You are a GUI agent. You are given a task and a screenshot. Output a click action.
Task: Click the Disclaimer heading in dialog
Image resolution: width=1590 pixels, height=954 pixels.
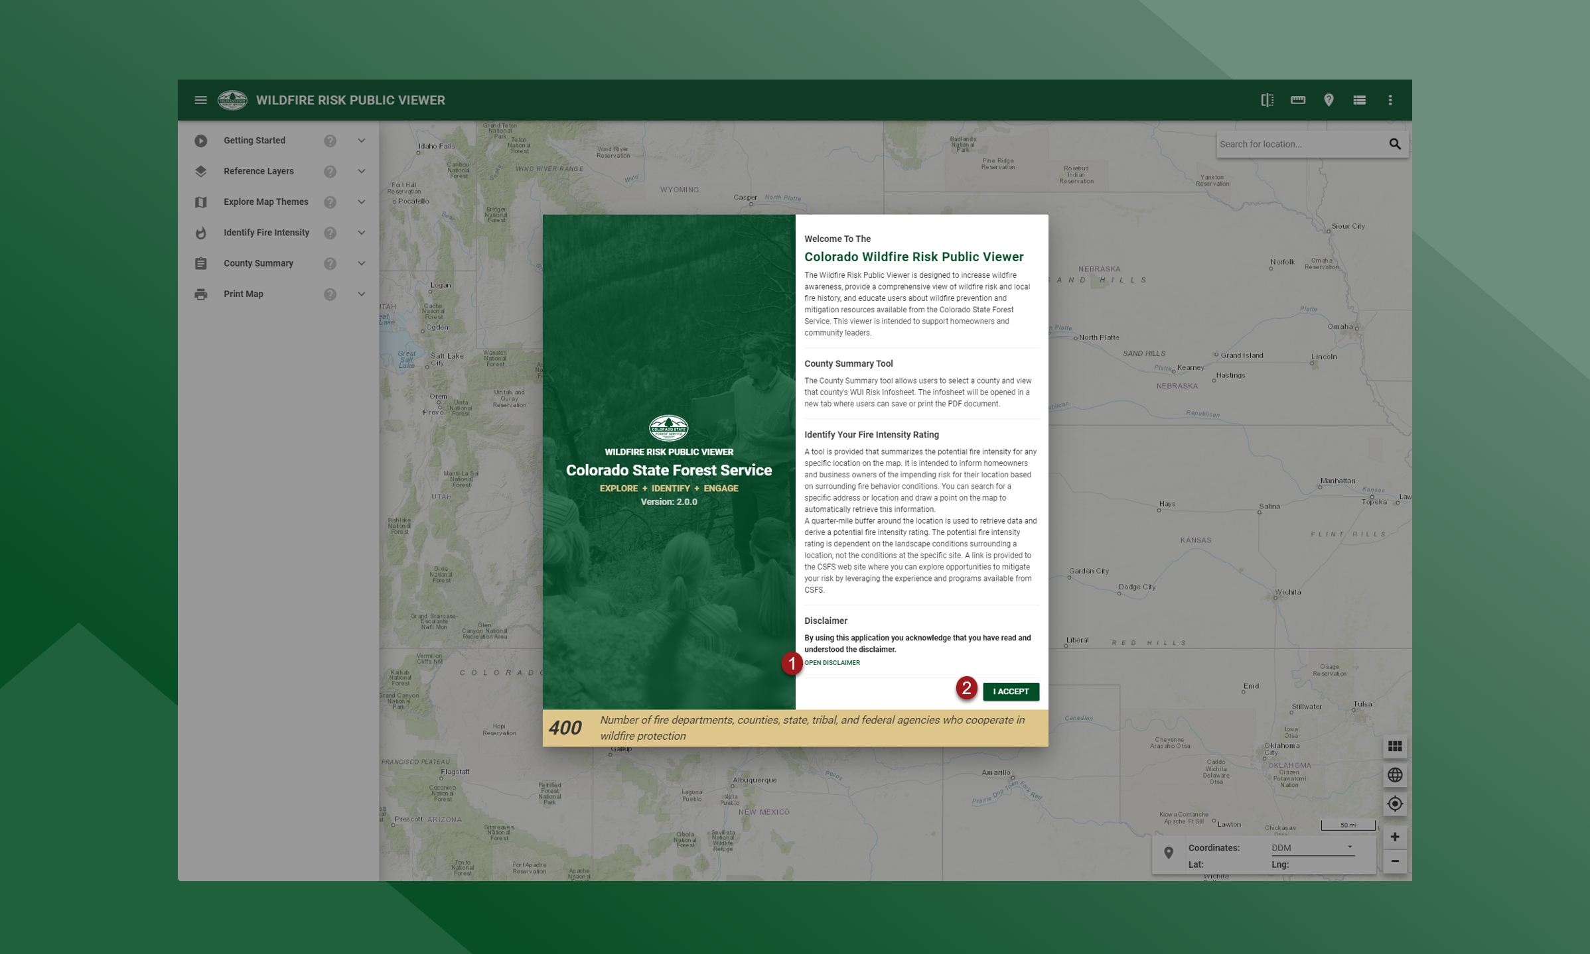826,621
